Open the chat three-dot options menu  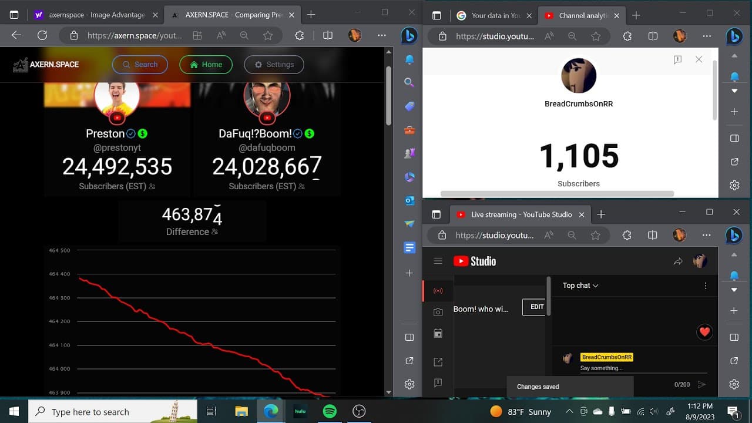pos(705,286)
